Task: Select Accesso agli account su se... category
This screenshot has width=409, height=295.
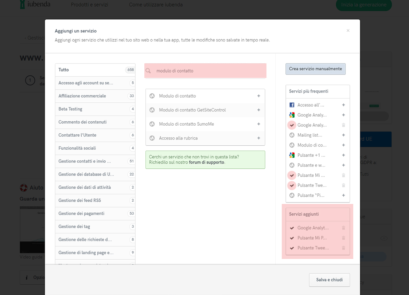Action: point(95,83)
